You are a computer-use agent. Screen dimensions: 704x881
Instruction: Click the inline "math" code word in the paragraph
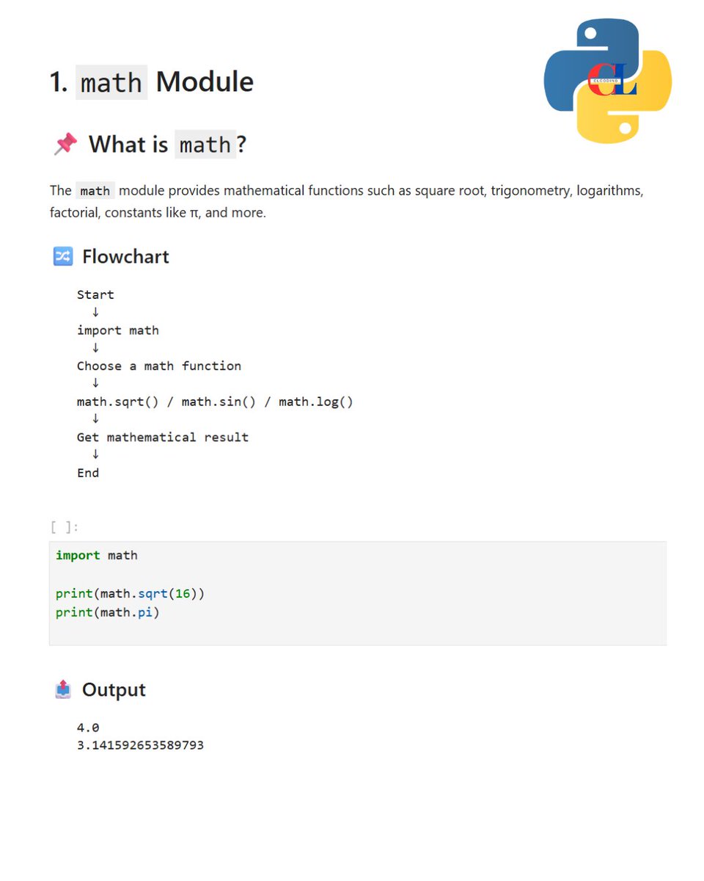point(95,191)
